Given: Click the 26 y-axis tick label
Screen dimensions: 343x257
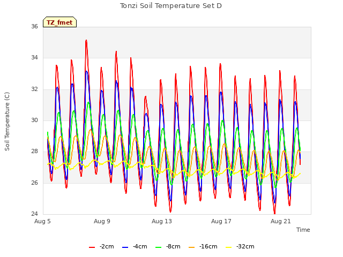Looking at the screenshot, I should pos(34,183).
